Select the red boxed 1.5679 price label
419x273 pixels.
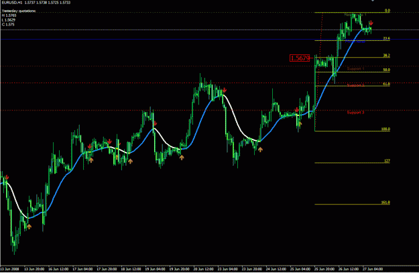(x=300, y=58)
